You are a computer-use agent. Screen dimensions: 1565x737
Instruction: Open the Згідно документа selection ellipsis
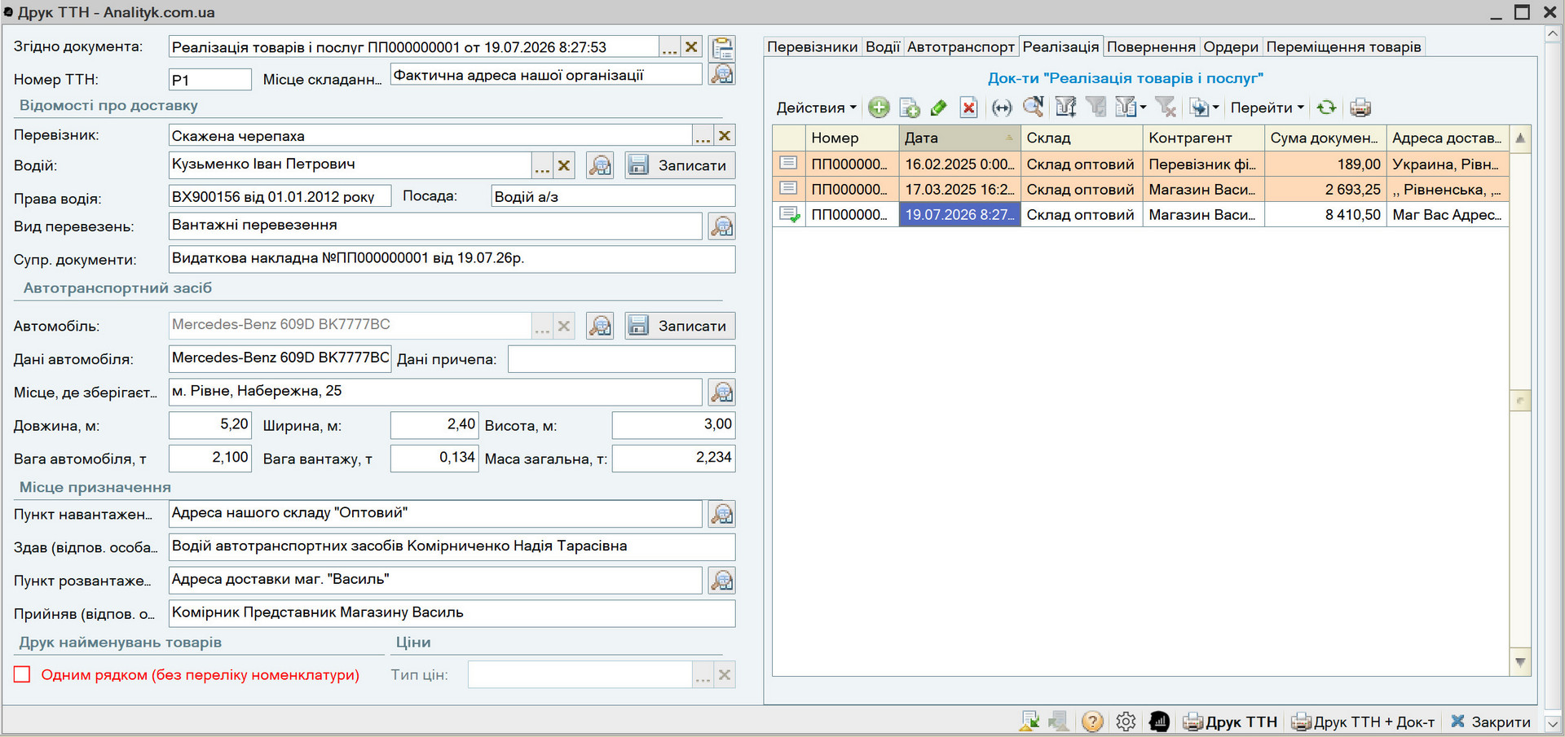pyautogui.click(x=669, y=47)
